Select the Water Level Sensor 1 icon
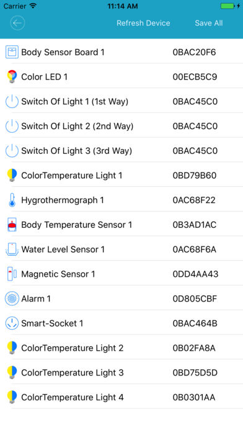 pos(12,250)
